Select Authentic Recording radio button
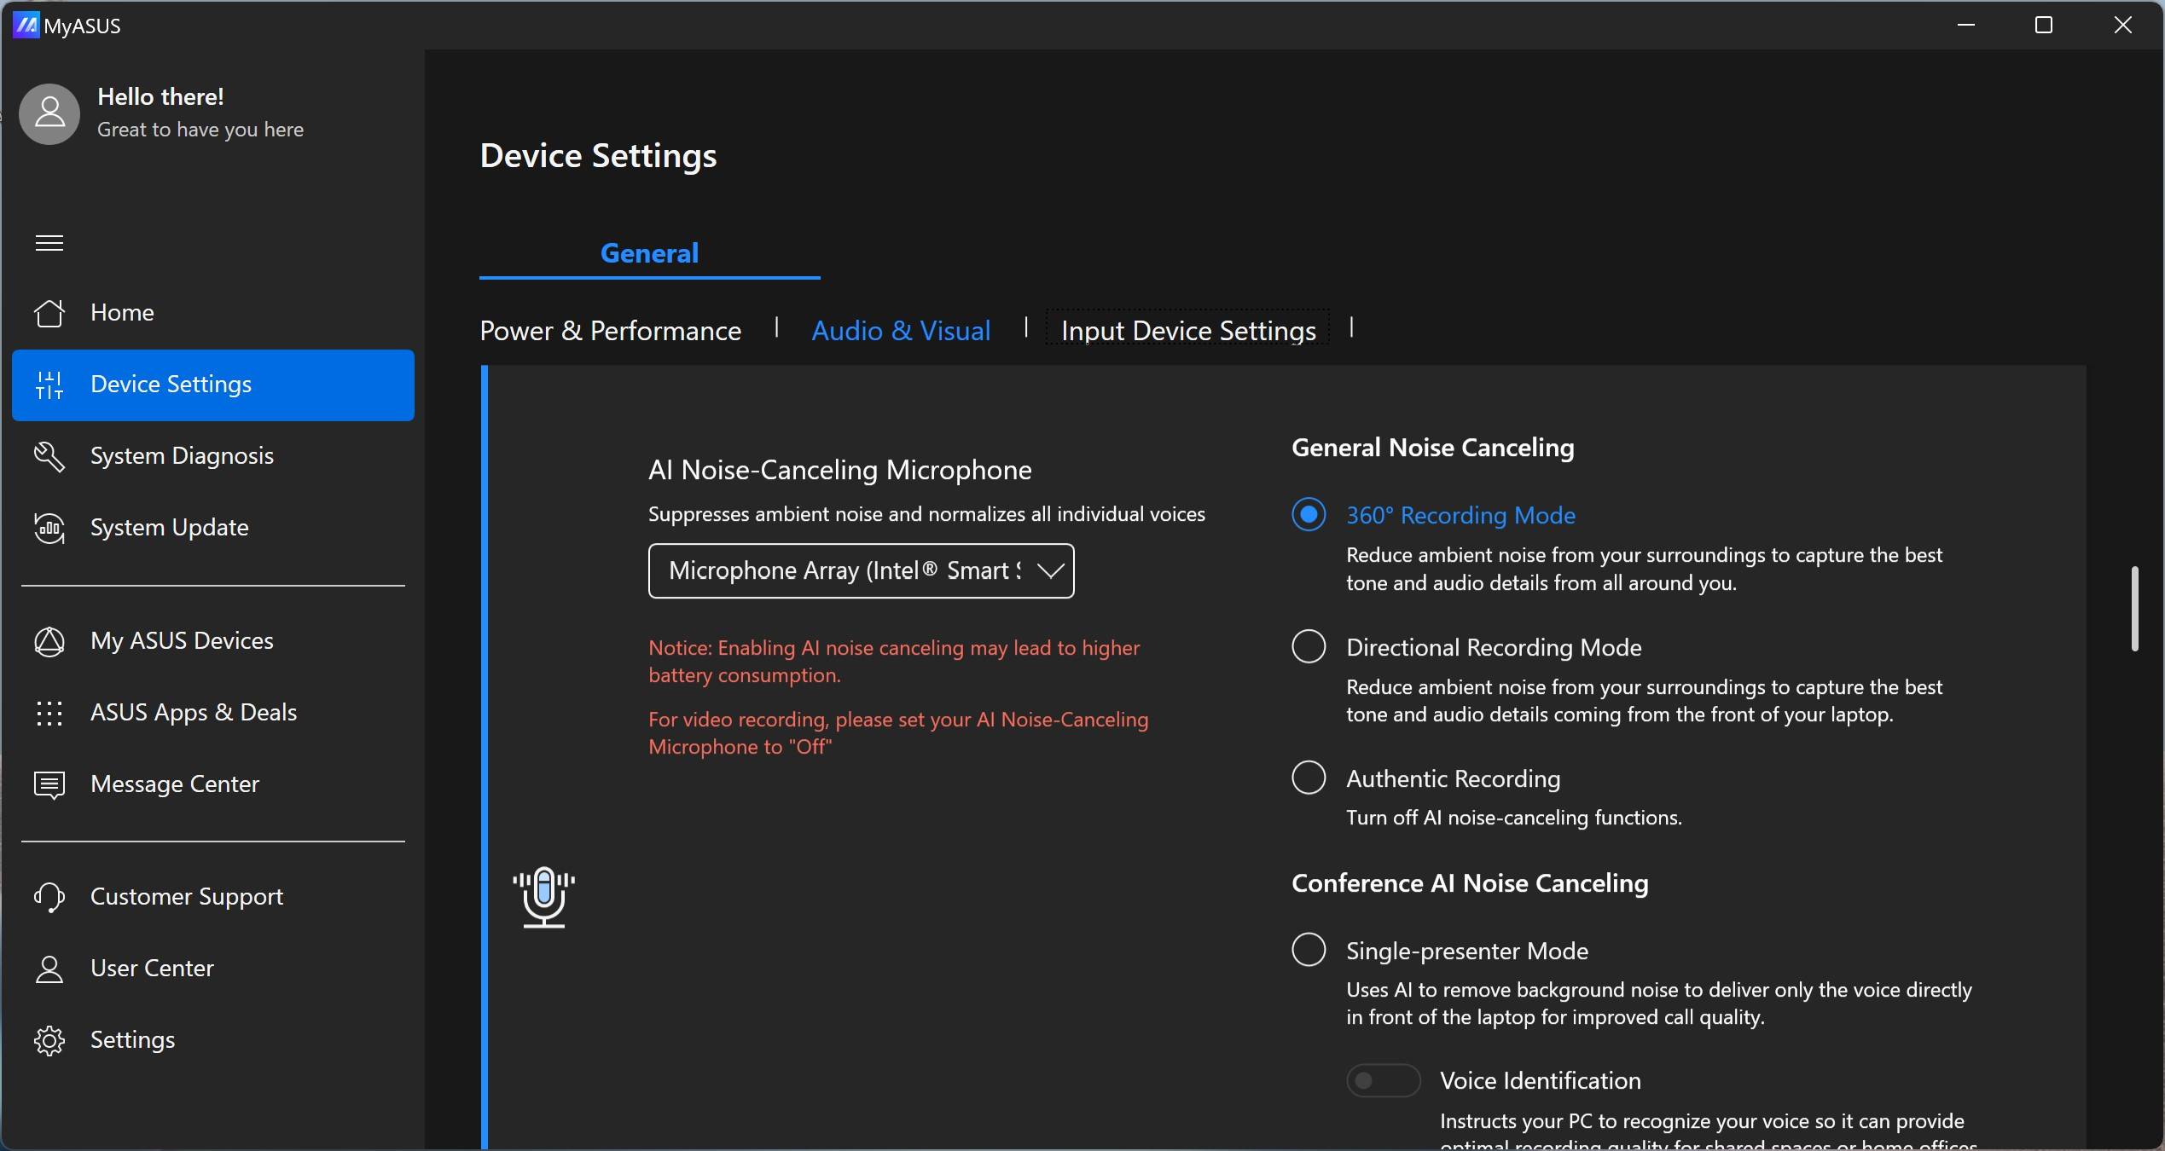 [1308, 778]
